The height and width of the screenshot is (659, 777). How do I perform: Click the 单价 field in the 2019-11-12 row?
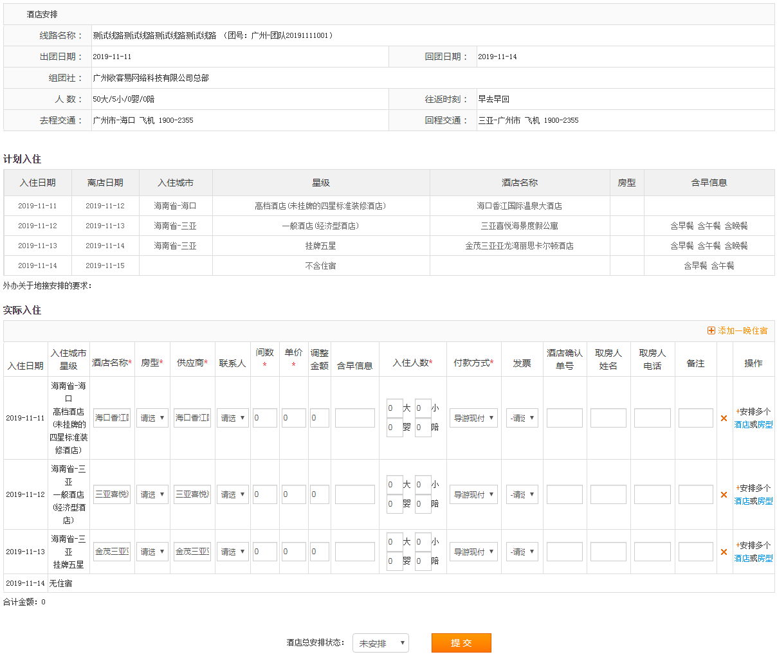(294, 494)
